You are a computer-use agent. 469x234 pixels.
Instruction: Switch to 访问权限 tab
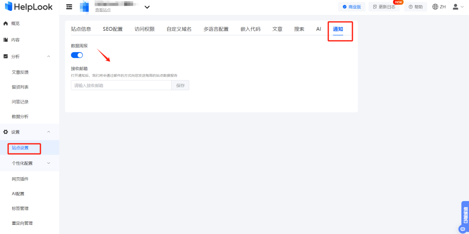(145, 29)
